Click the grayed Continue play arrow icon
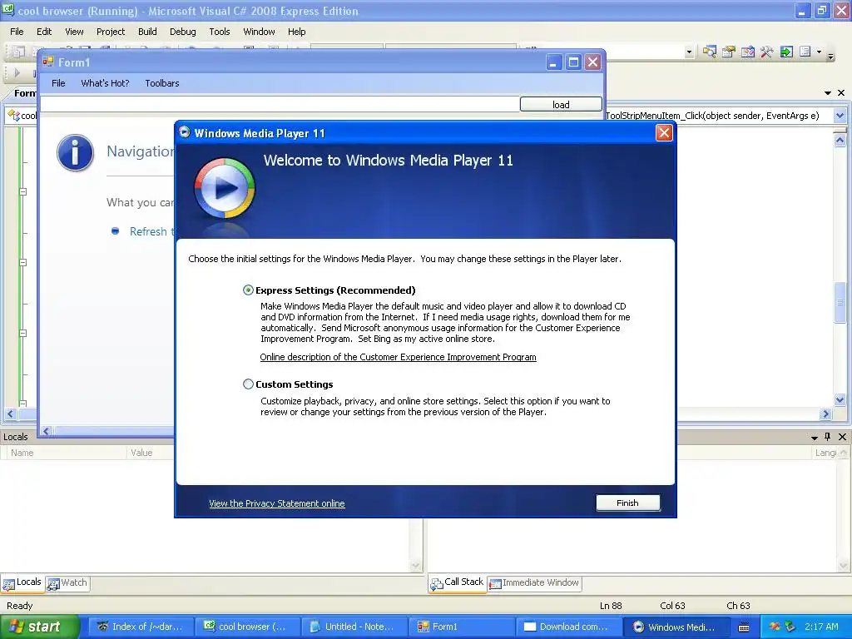The height and width of the screenshot is (639, 852). (x=17, y=72)
